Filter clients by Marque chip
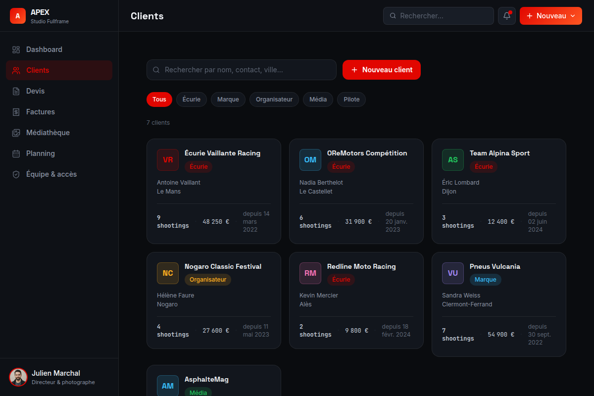Screen dimensions: 594x396 228,99
